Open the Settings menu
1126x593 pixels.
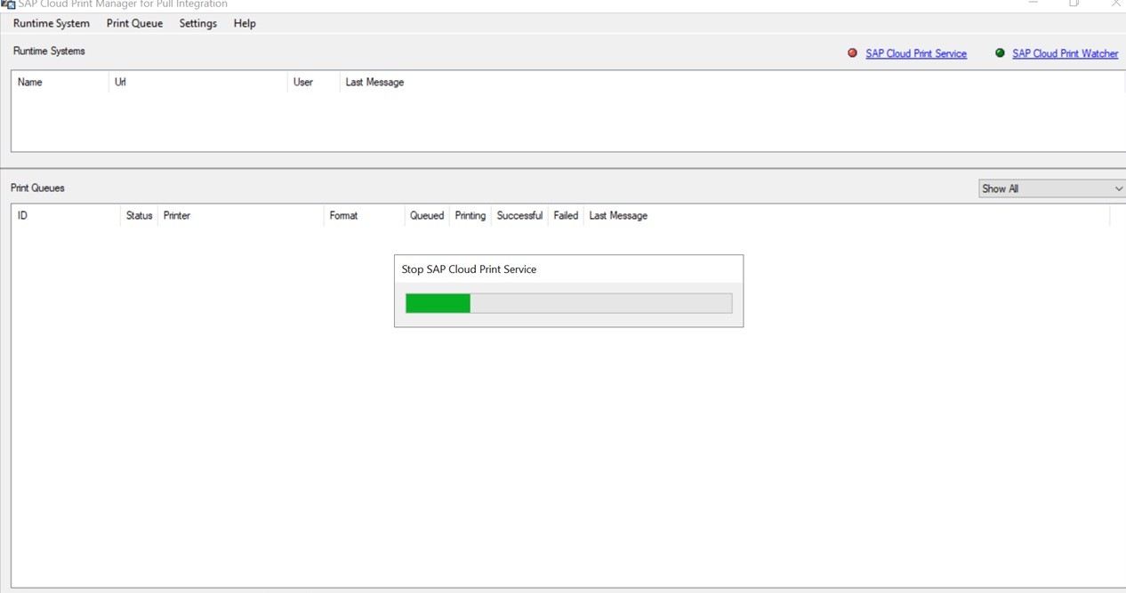point(197,23)
